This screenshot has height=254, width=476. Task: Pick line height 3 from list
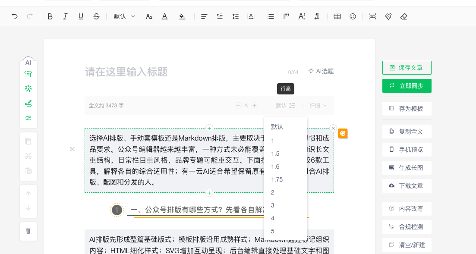pyautogui.click(x=286, y=205)
